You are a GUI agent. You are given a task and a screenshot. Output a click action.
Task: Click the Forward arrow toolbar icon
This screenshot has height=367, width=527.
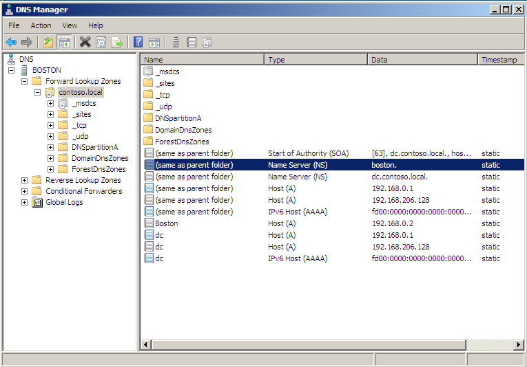coord(27,42)
